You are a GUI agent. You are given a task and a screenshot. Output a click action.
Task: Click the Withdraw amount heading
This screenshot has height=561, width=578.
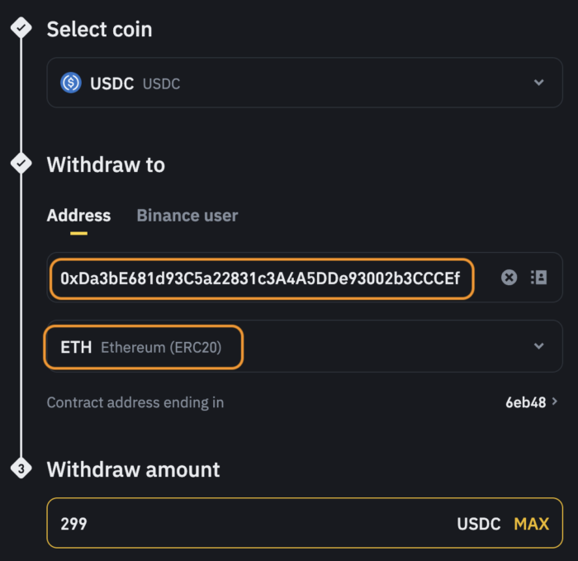pyautogui.click(x=133, y=469)
